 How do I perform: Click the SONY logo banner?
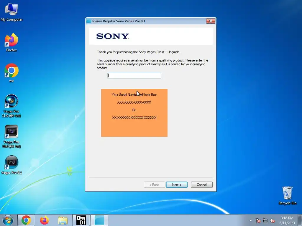point(151,36)
